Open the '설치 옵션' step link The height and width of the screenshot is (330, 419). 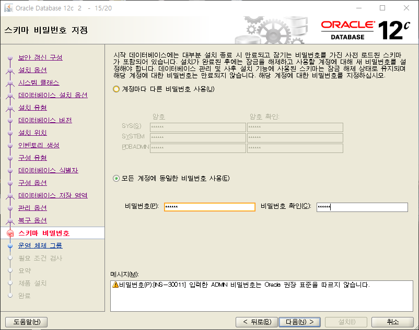tap(32, 70)
